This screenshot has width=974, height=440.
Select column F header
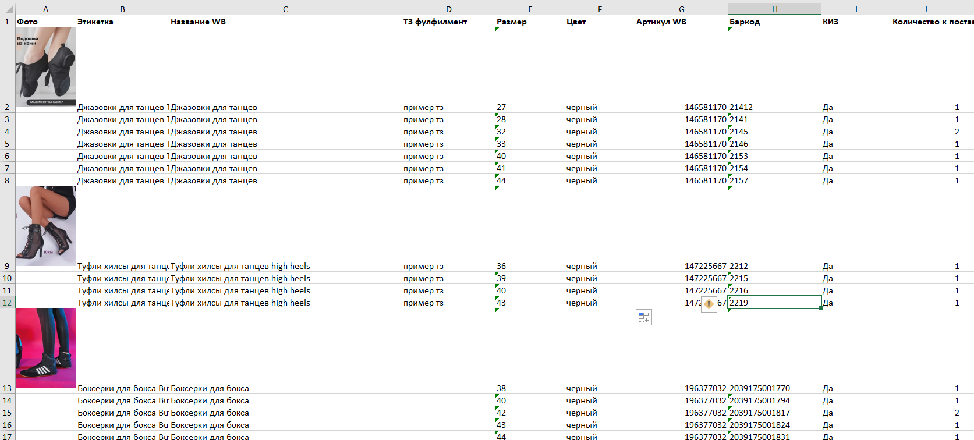point(600,9)
